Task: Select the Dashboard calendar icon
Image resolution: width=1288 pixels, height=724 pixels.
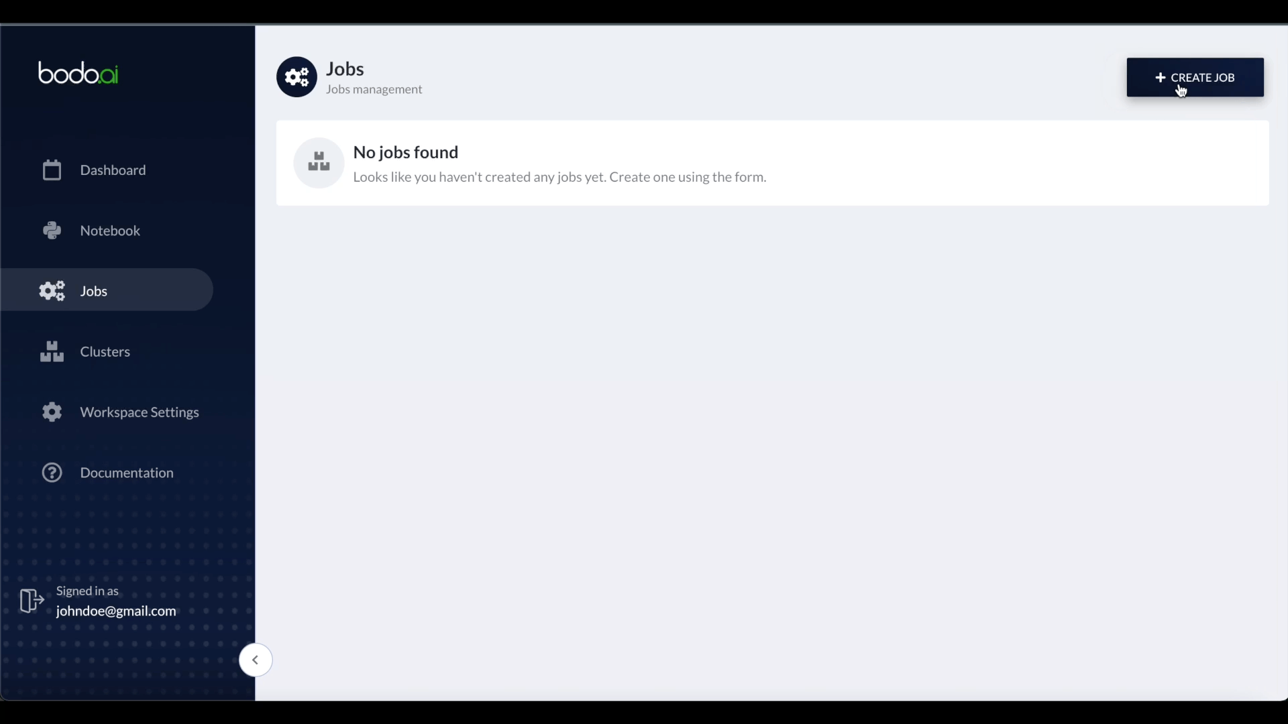Action: [51, 170]
